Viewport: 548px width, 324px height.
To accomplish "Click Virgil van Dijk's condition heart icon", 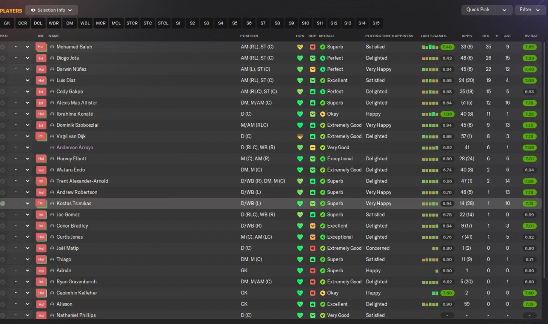I will point(300,136).
